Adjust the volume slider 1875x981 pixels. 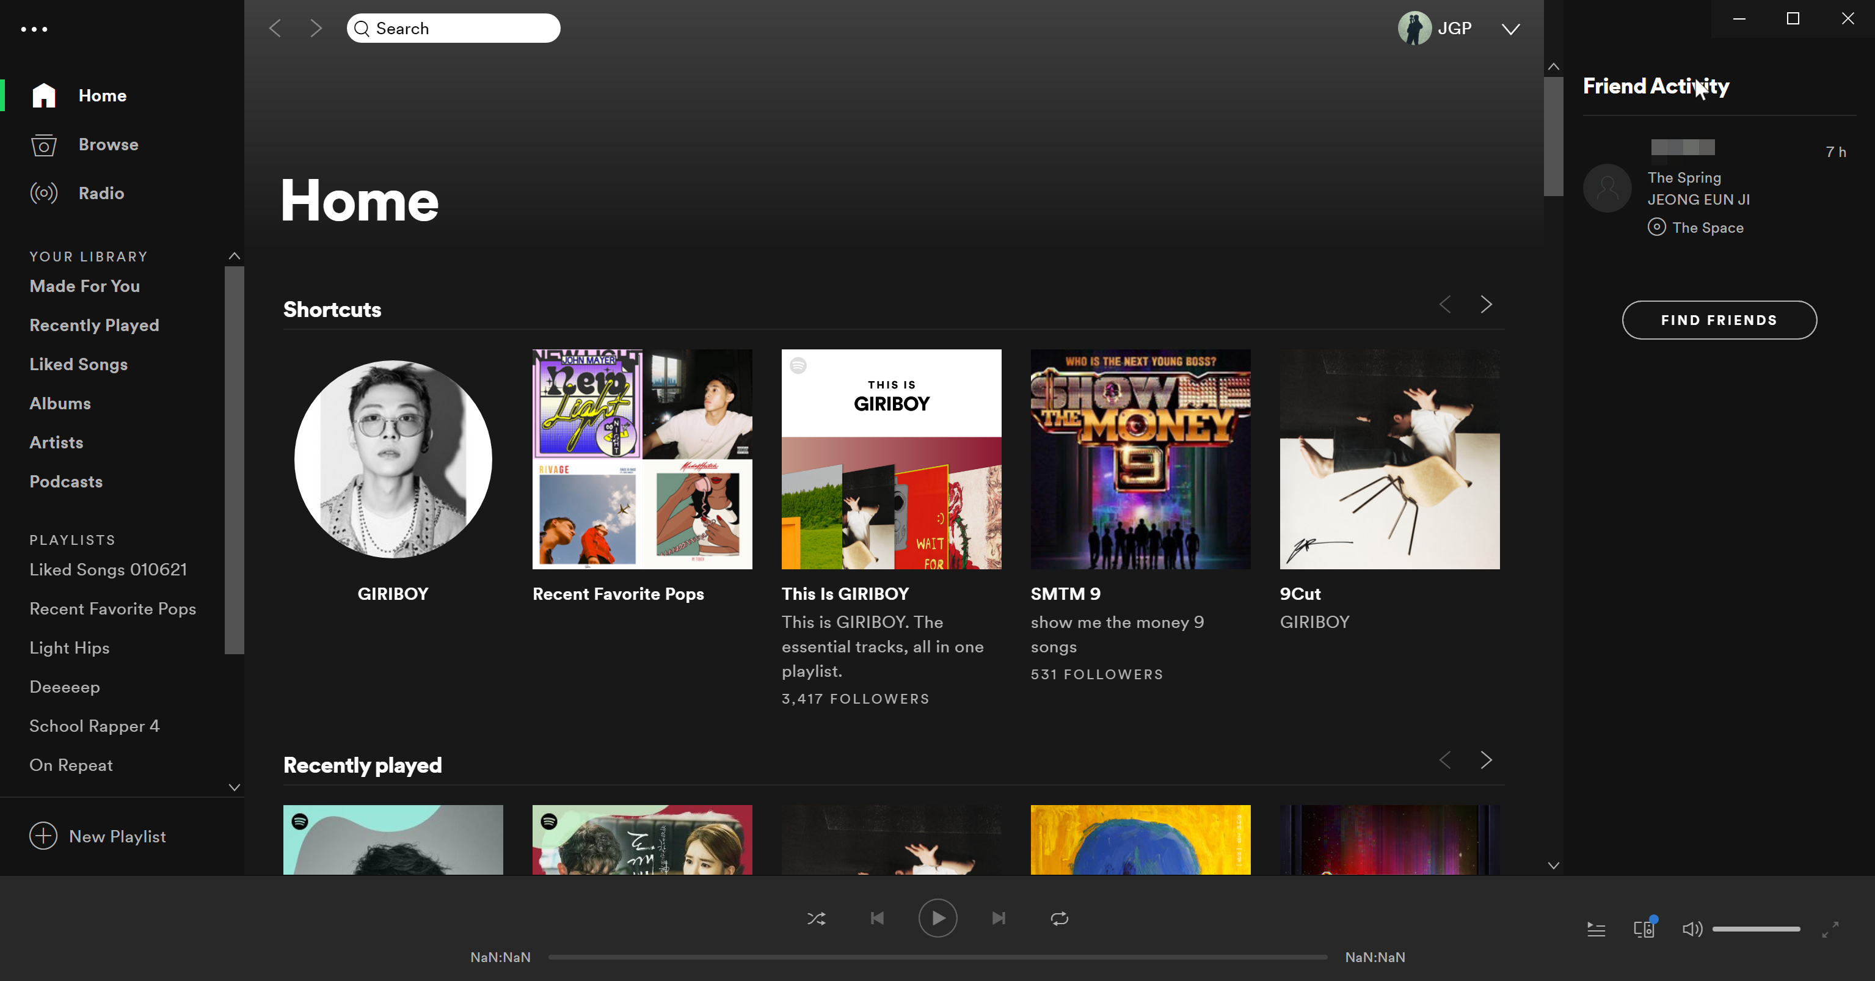[x=1756, y=929]
